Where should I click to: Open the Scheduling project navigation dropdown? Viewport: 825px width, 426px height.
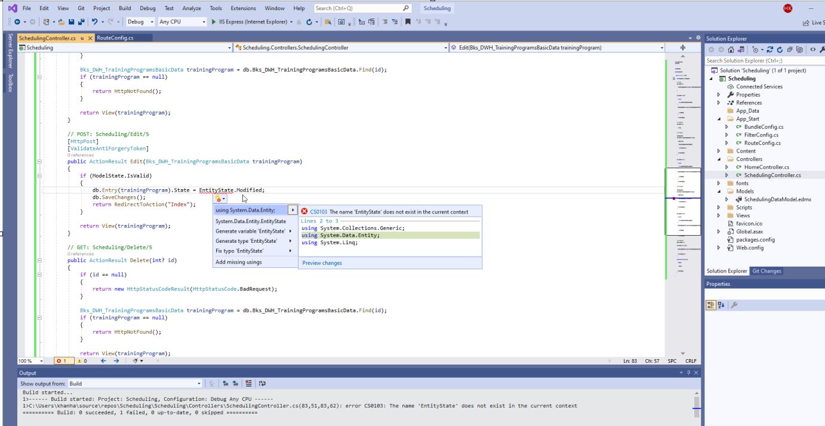tap(125, 48)
